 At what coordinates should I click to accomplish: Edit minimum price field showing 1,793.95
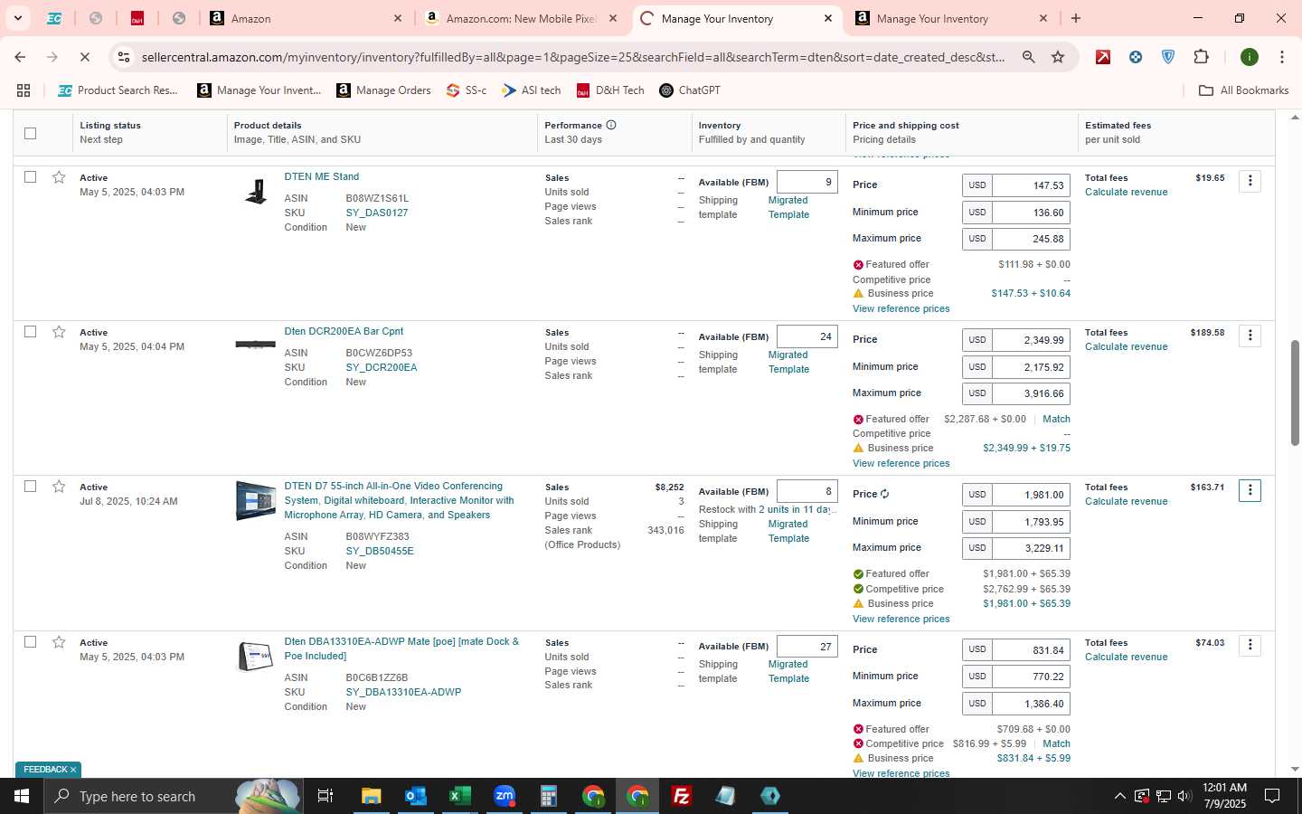[x=1031, y=522]
